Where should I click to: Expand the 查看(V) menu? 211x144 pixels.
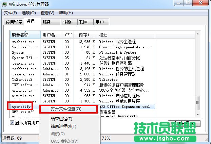tap(47, 13)
